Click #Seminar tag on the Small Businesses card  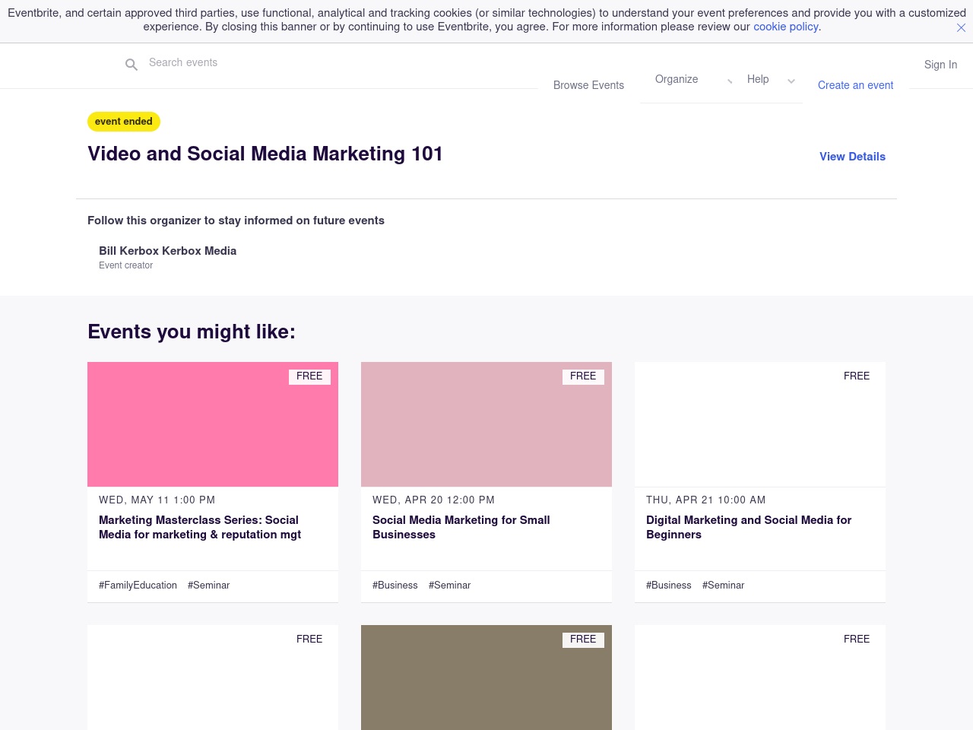pyautogui.click(x=449, y=586)
